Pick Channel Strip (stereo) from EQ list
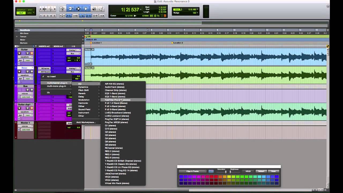Screen dimensions: 343x193 [123, 90]
